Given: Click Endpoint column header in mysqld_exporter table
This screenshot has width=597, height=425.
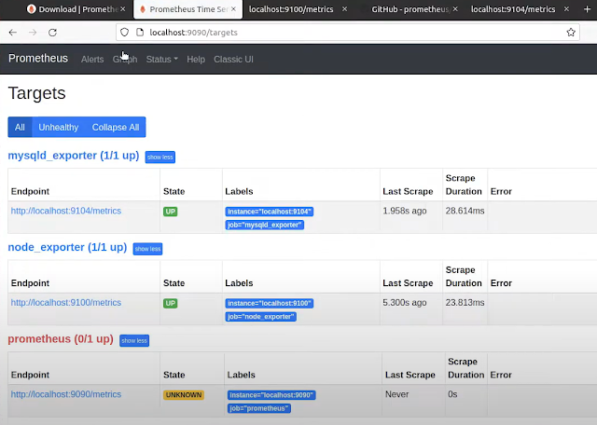Looking at the screenshot, I should 30,191.
